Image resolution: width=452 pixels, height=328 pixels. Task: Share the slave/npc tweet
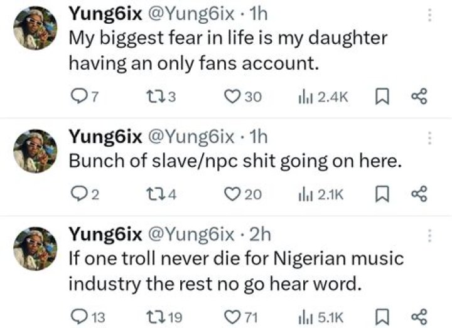coord(418,194)
